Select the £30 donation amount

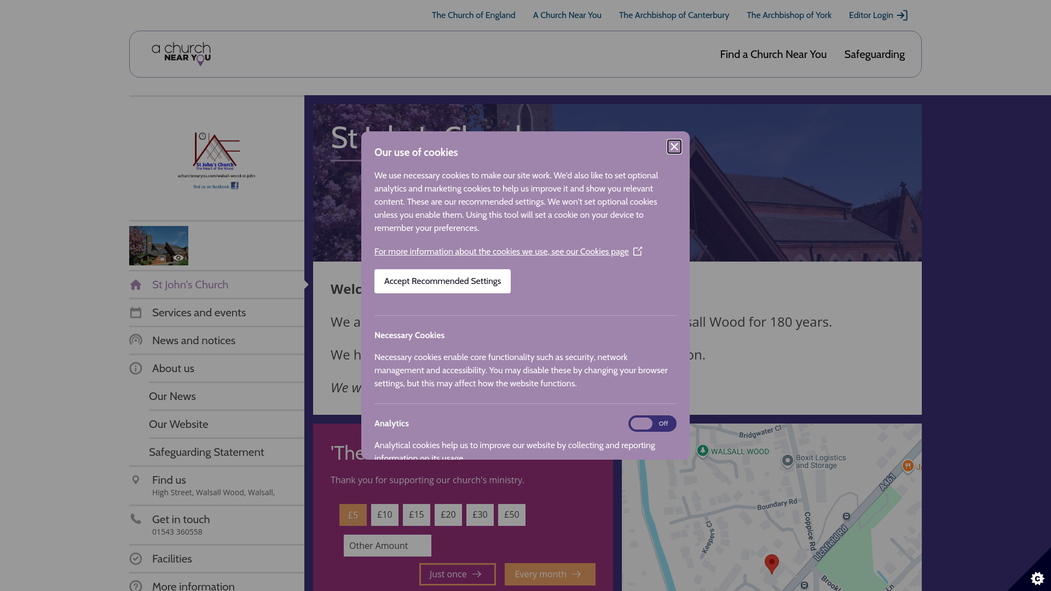pos(480,515)
